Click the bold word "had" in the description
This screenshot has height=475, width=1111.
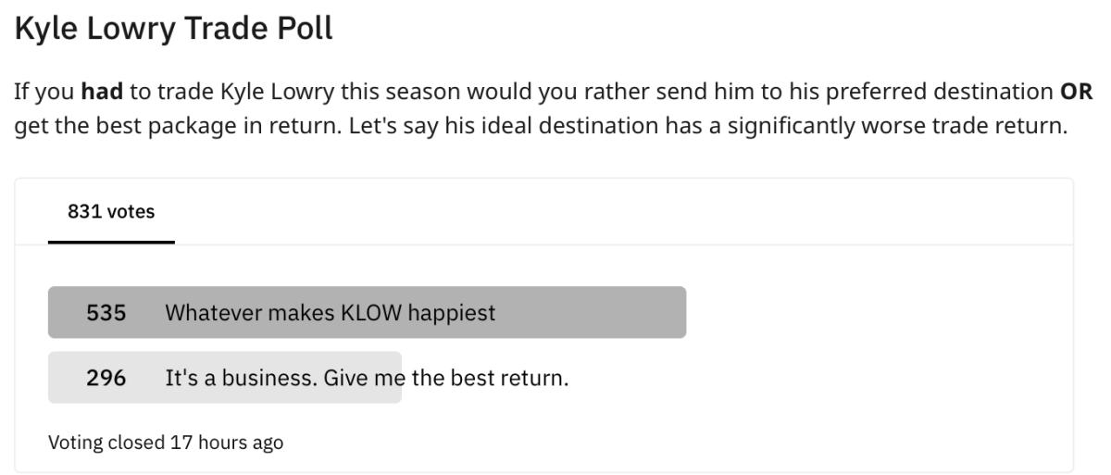[x=103, y=93]
